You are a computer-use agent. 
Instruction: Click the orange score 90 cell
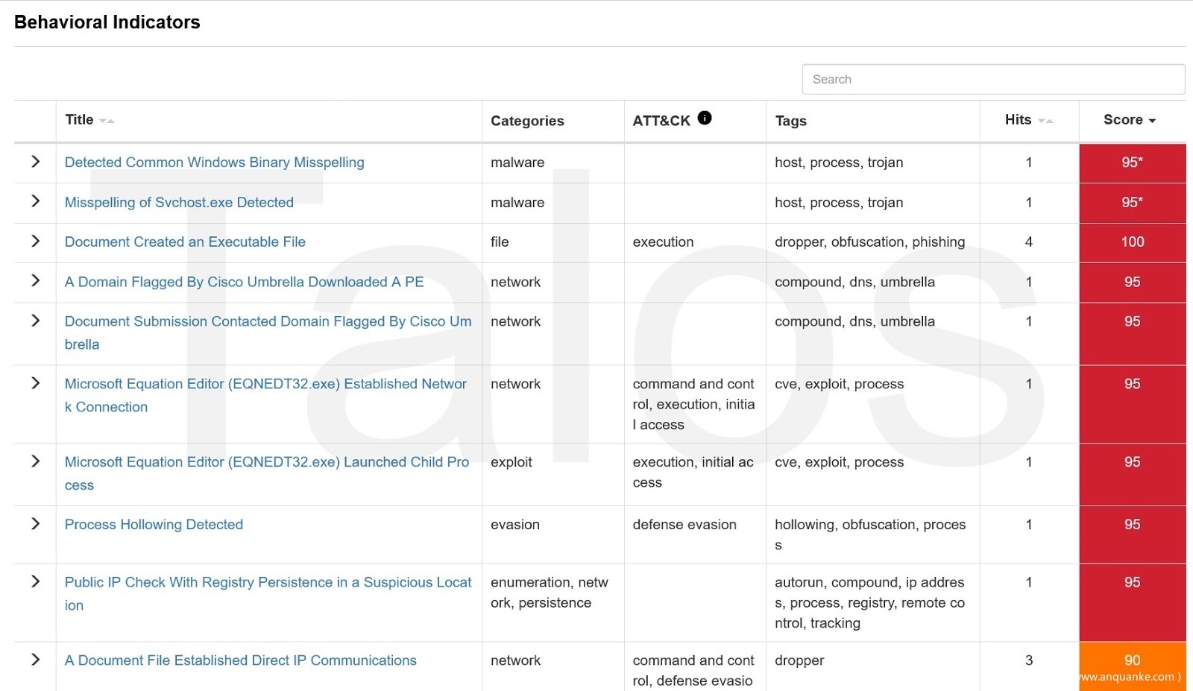pyautogui.click(x=1132, y=660)
